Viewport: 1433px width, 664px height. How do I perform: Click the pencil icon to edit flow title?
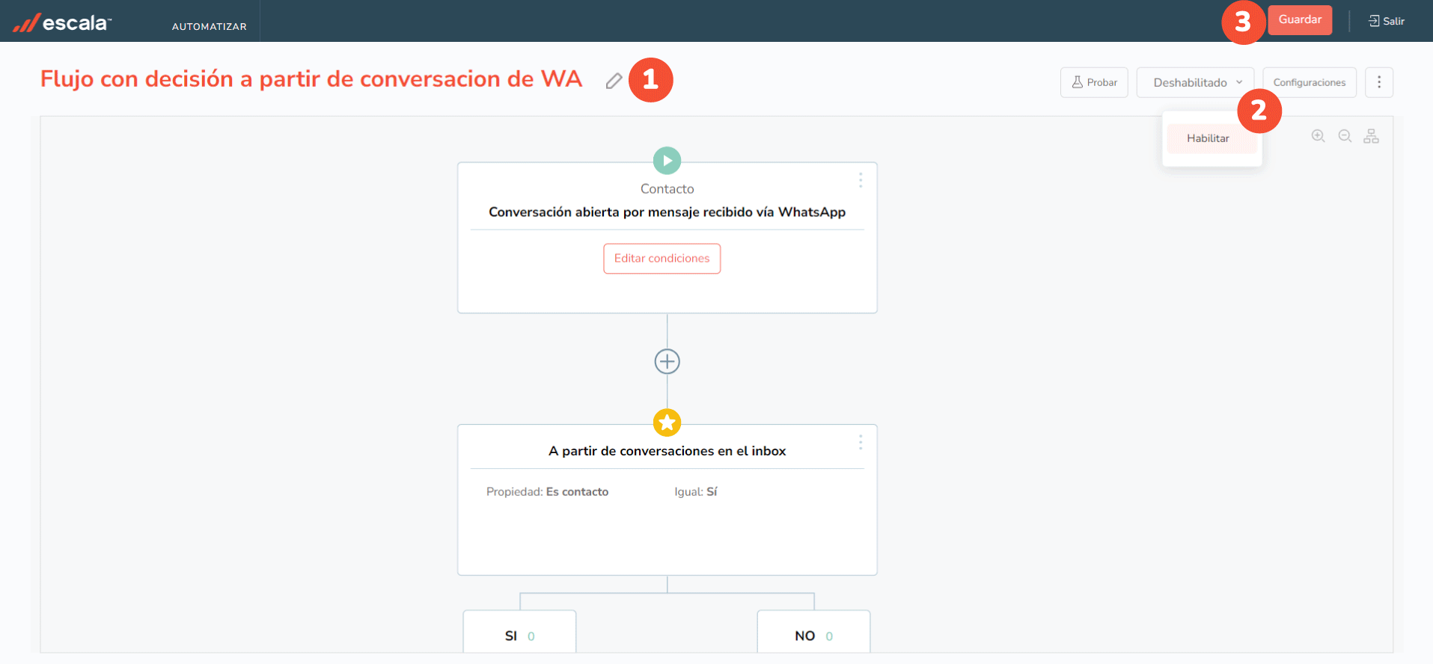(614, 81)
